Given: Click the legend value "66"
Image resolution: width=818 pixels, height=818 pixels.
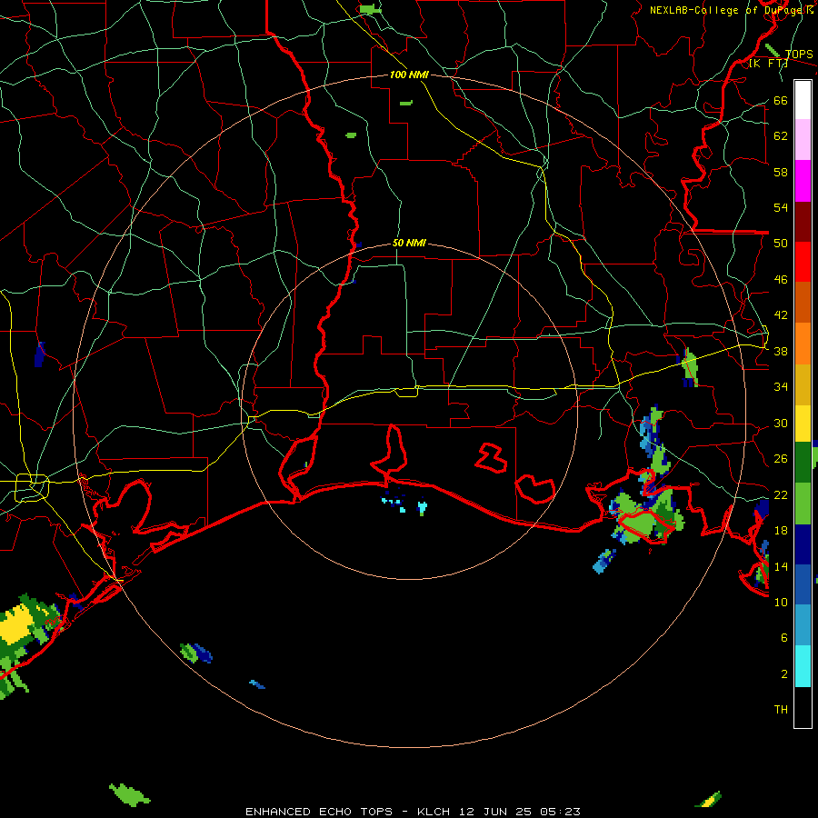Looking at the screenshot, I should pyautogui.click(x=781, y=101).
